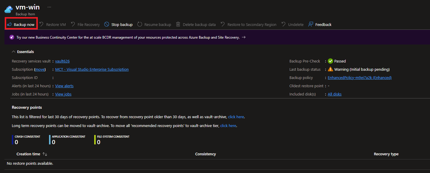Click 'click here' for older recovery points
Viewport: 430px width, 173px height.
pyautogui.click(x=236, y=117)
